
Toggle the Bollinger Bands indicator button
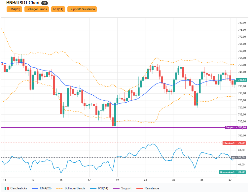(x=37, y=9)
